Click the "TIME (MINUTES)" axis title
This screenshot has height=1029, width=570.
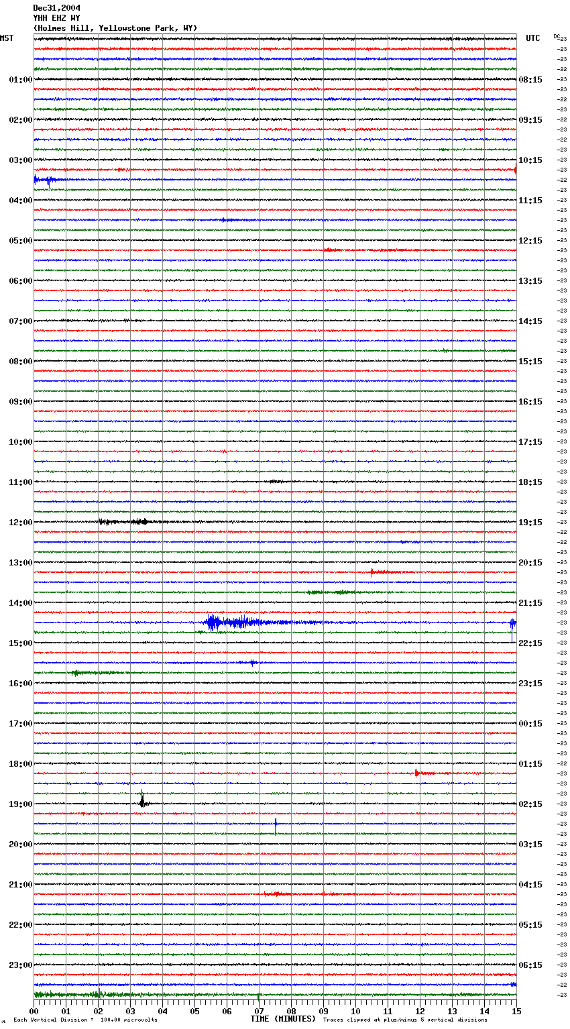click(283, 1019)
